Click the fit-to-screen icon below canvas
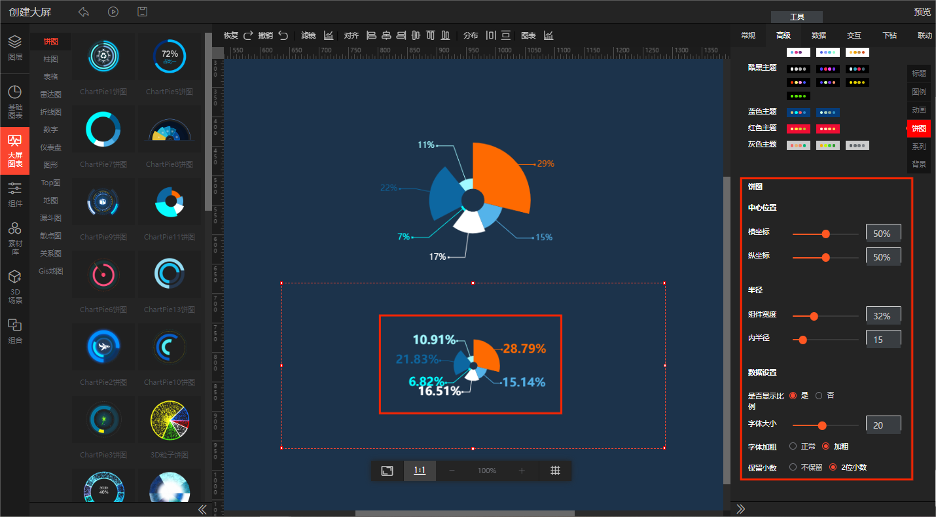Screen dimensions: 936x517 tap(387, 471)
